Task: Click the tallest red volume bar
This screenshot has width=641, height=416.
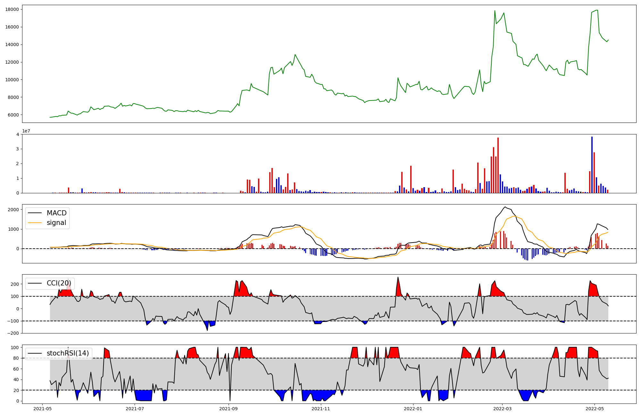Action: pos(498,165)
